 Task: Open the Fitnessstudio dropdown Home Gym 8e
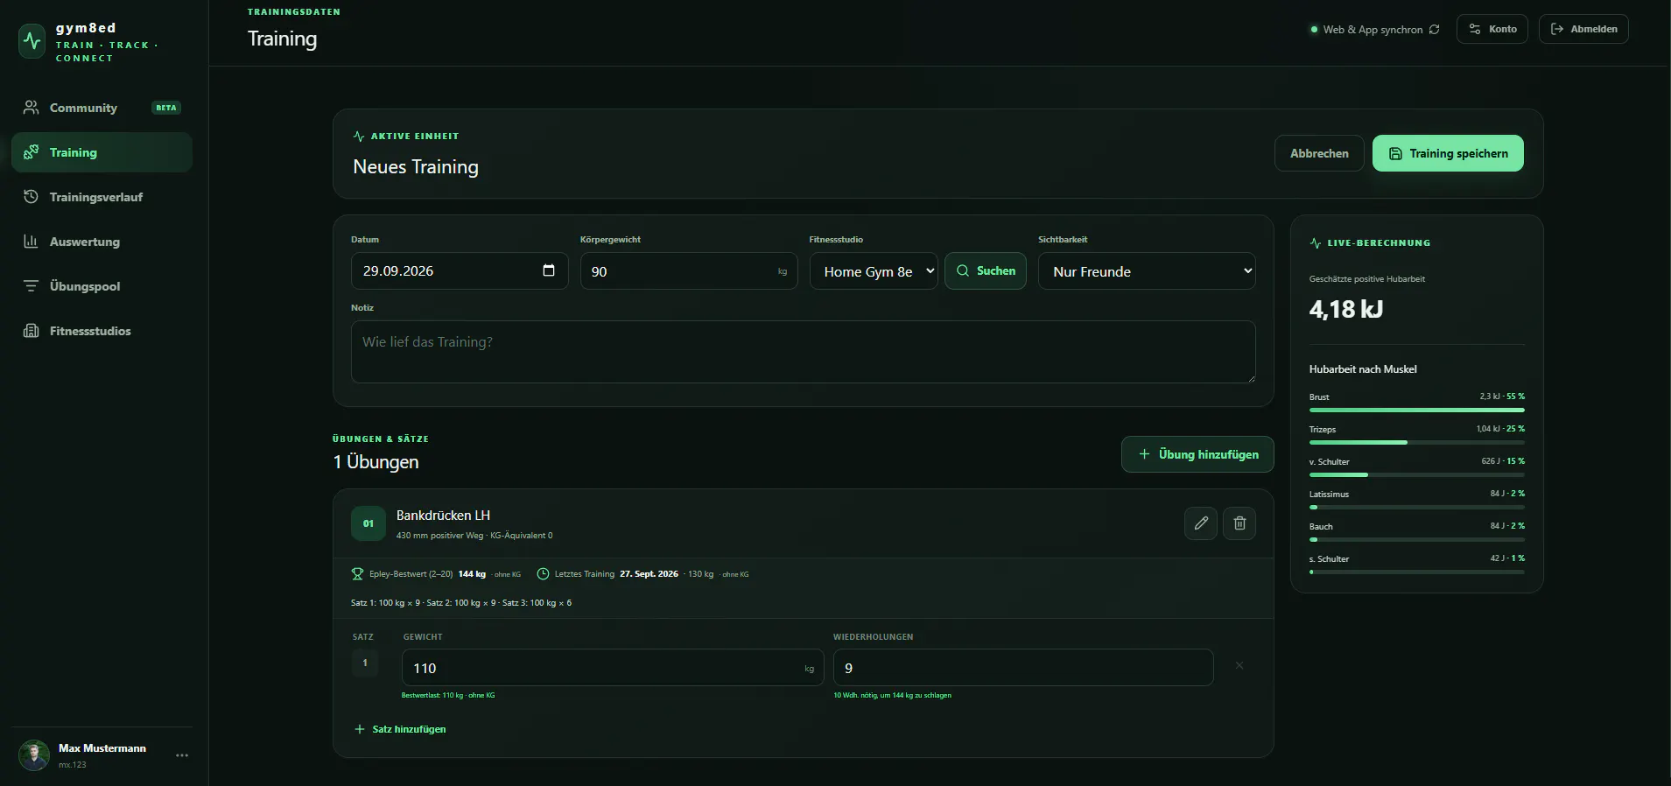(x=874, y=271)
